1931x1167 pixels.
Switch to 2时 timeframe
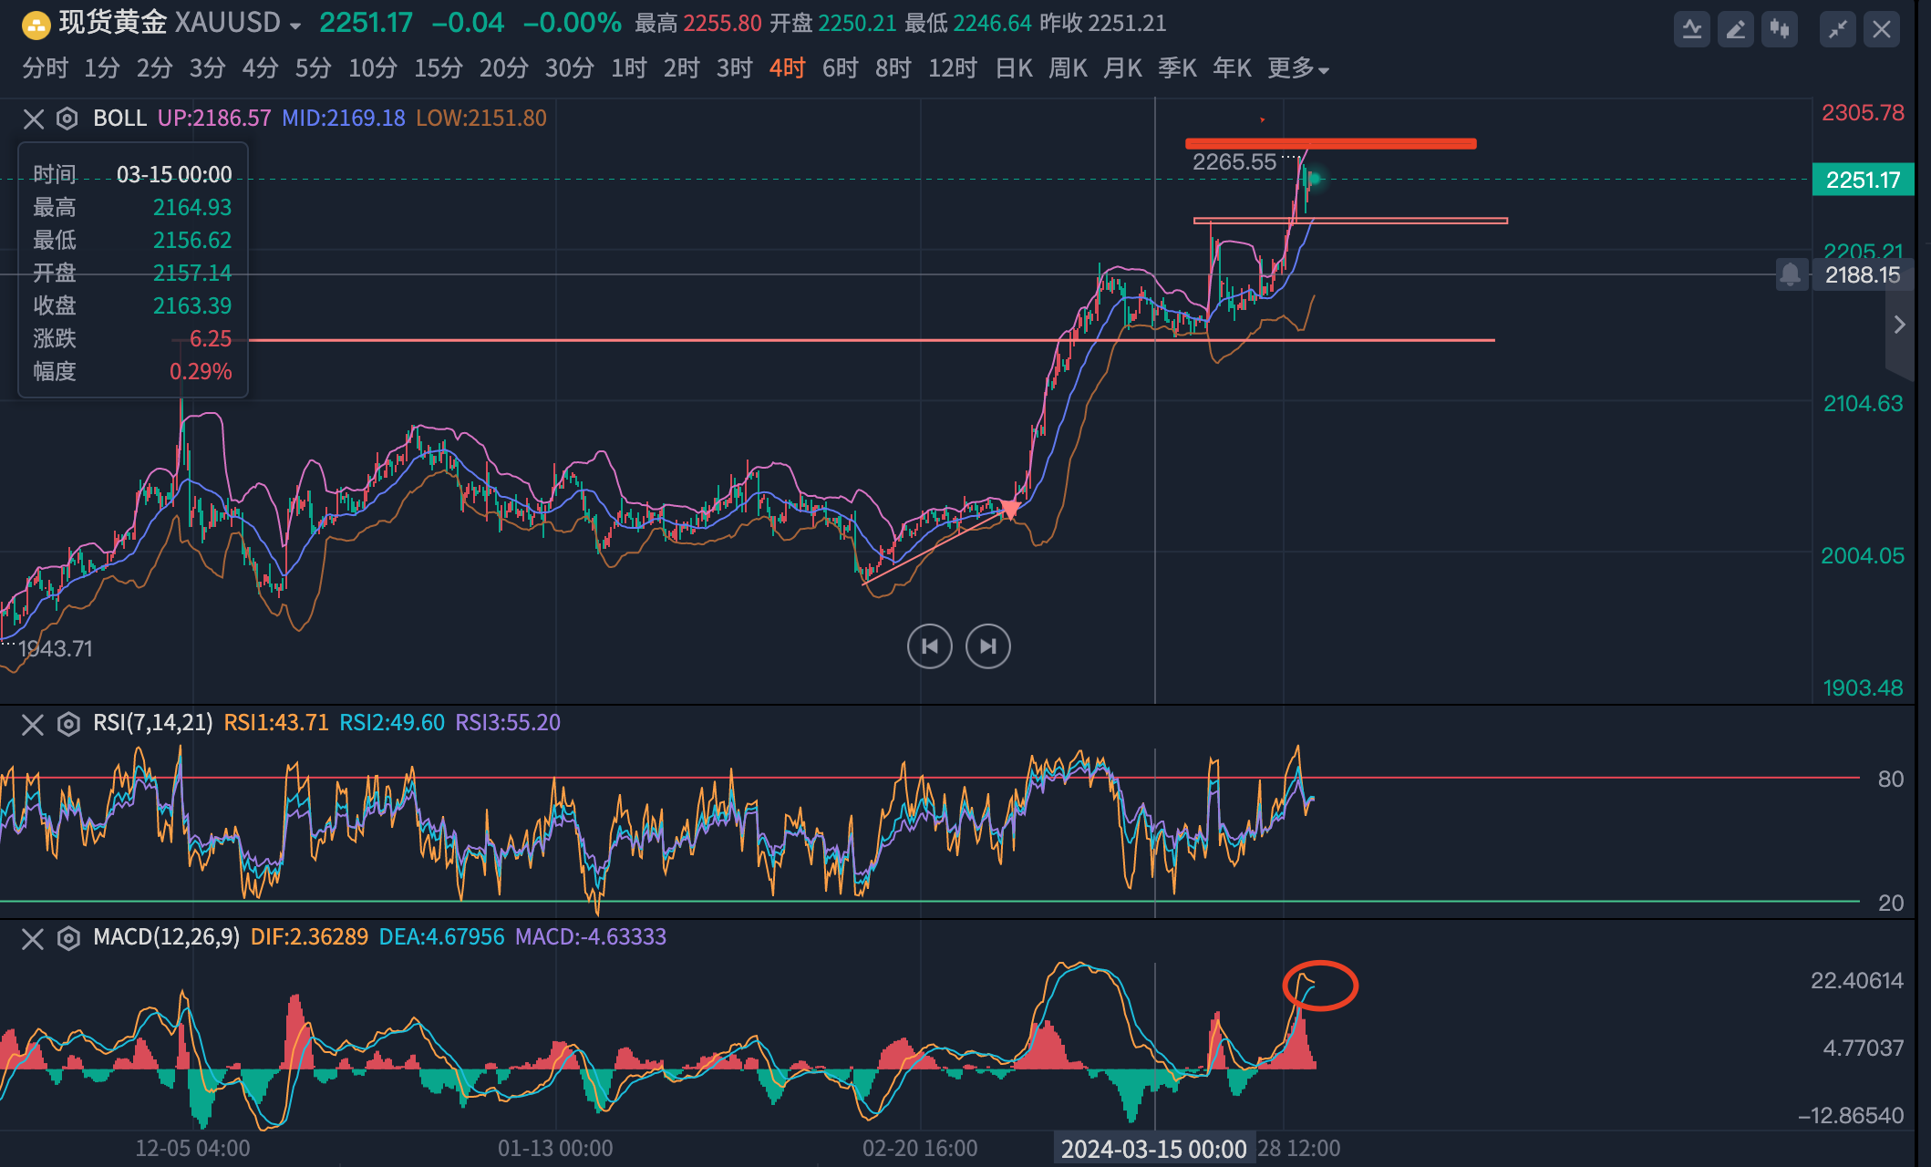(682, 68)
